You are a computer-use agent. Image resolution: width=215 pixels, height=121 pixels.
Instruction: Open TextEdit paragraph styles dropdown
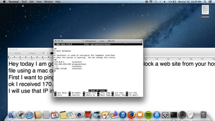(x=10, y=53)
